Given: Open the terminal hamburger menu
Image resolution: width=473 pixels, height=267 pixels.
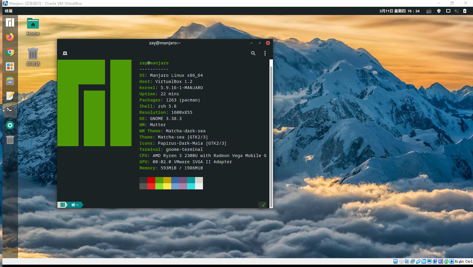Looking at the screenshot, I should tap(265, 53).
